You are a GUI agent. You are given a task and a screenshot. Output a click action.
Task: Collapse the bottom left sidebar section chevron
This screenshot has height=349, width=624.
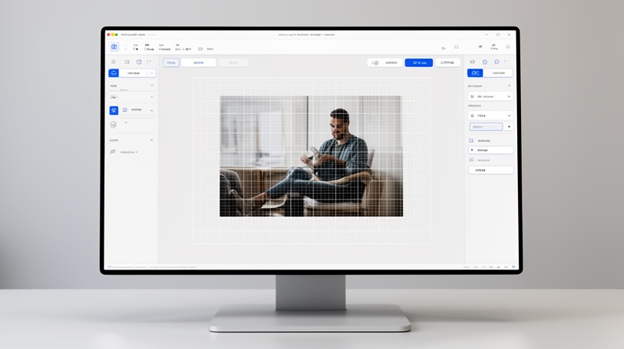(151, 140)
